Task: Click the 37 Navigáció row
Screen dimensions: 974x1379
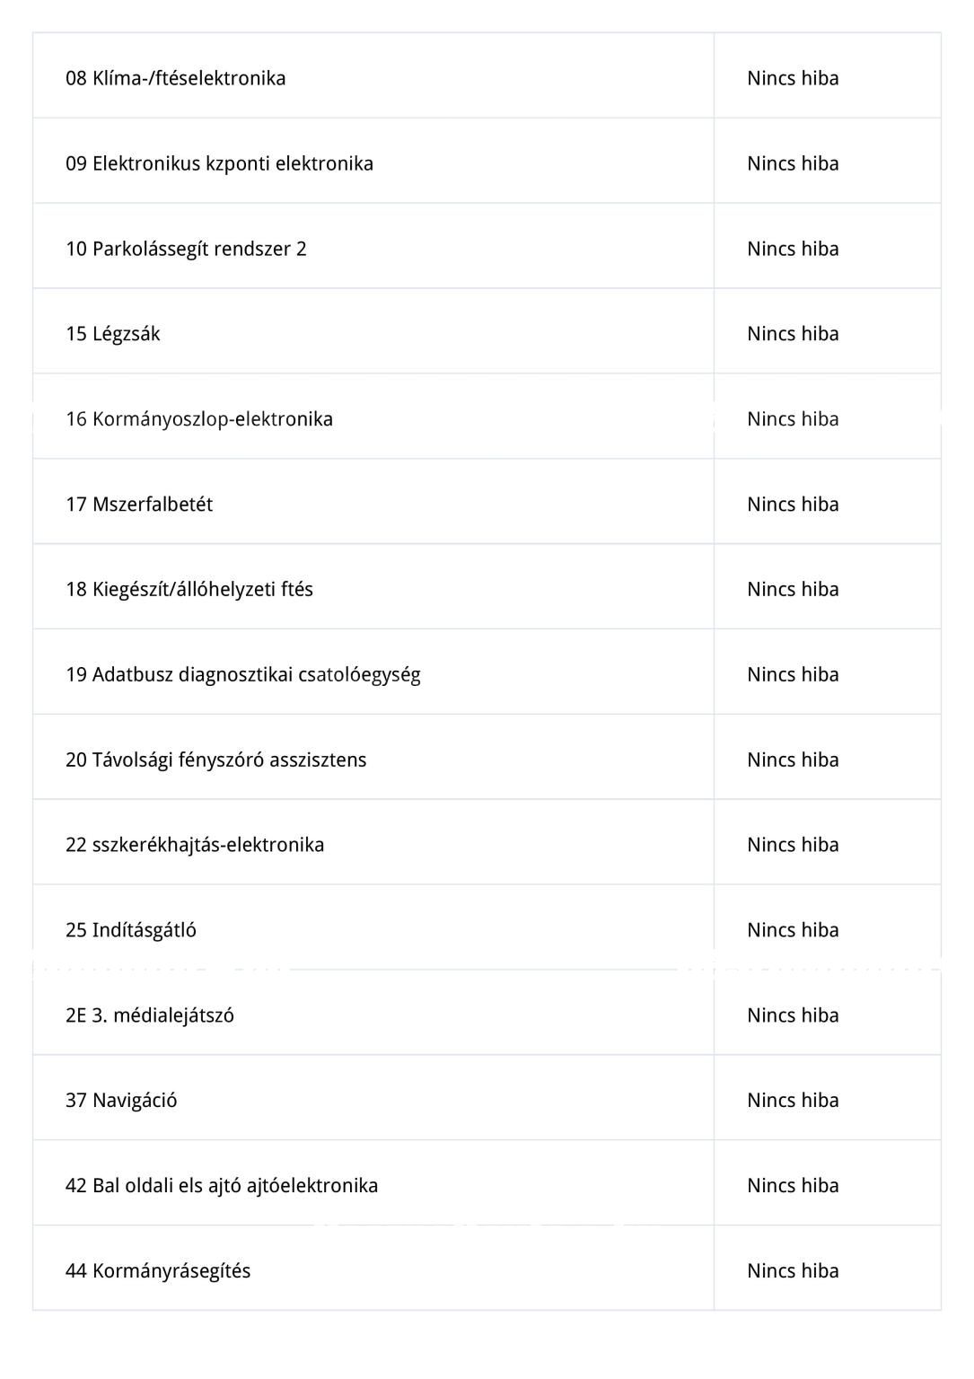Action: [487, 1099]
